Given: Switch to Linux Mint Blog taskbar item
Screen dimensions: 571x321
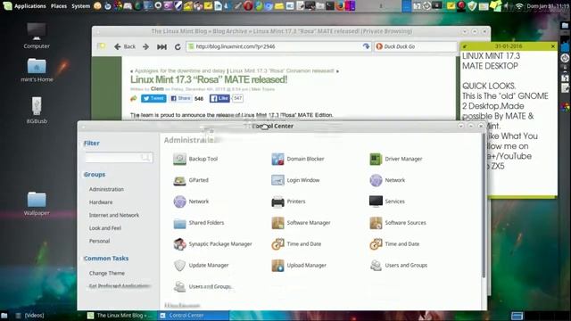Looking at the screenshot, I should (x=121, y=316).
